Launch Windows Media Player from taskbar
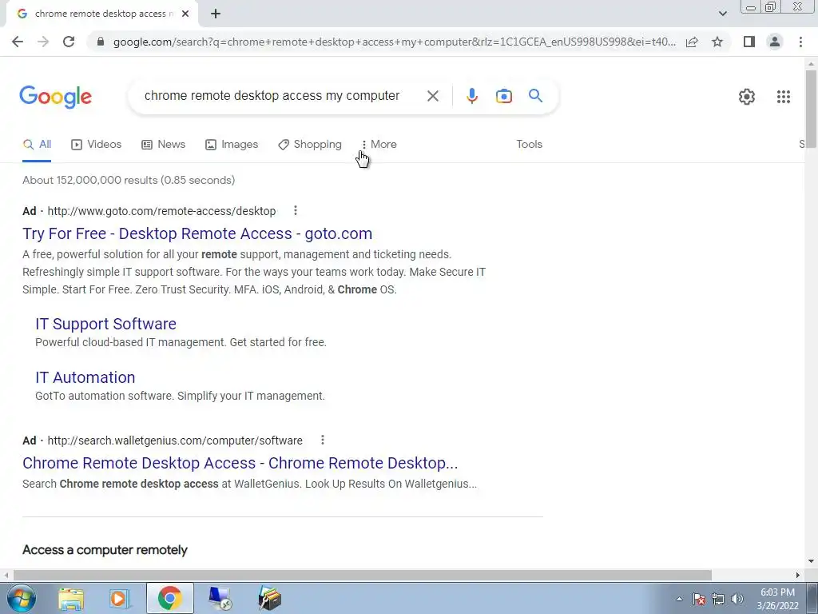The height and width of the screenshot is (614, 818). tap(118, 598)
